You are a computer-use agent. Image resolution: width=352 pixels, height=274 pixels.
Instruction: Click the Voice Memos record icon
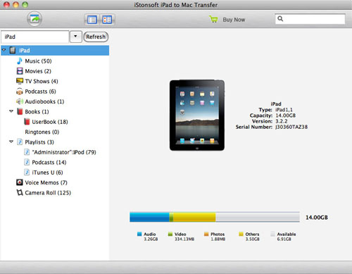pos(20,182)
